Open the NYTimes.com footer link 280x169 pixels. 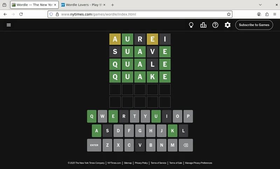pyautogui.click(x=114, y=163)
